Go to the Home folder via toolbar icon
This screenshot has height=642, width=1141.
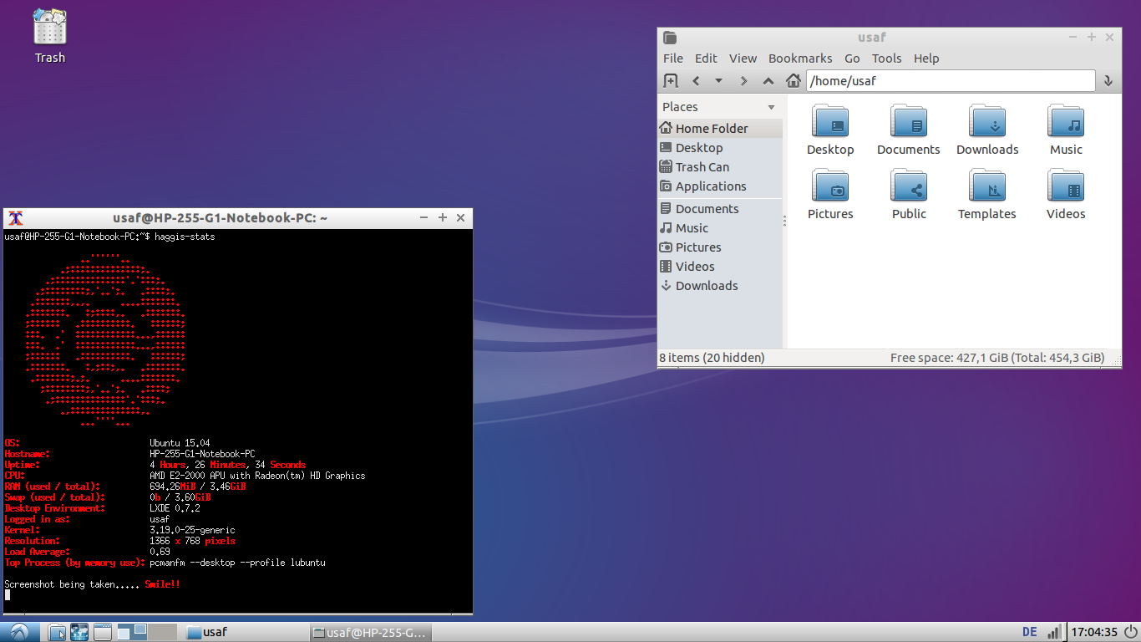(793, 80)
